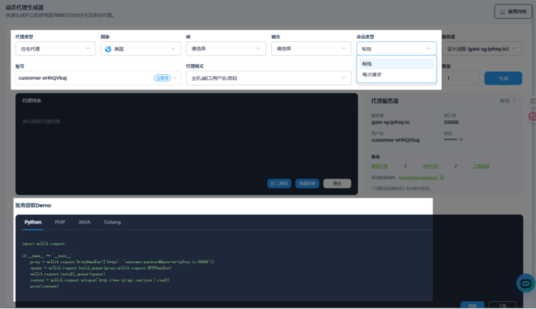Click the eye icon beside the password

point(461,139)
